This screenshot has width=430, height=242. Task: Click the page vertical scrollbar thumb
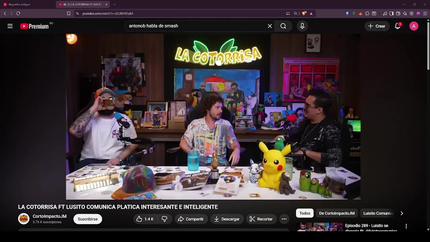click(428, 45)
